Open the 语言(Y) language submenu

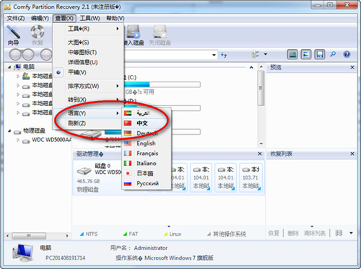pyautogui.click(x=88, y=113)
